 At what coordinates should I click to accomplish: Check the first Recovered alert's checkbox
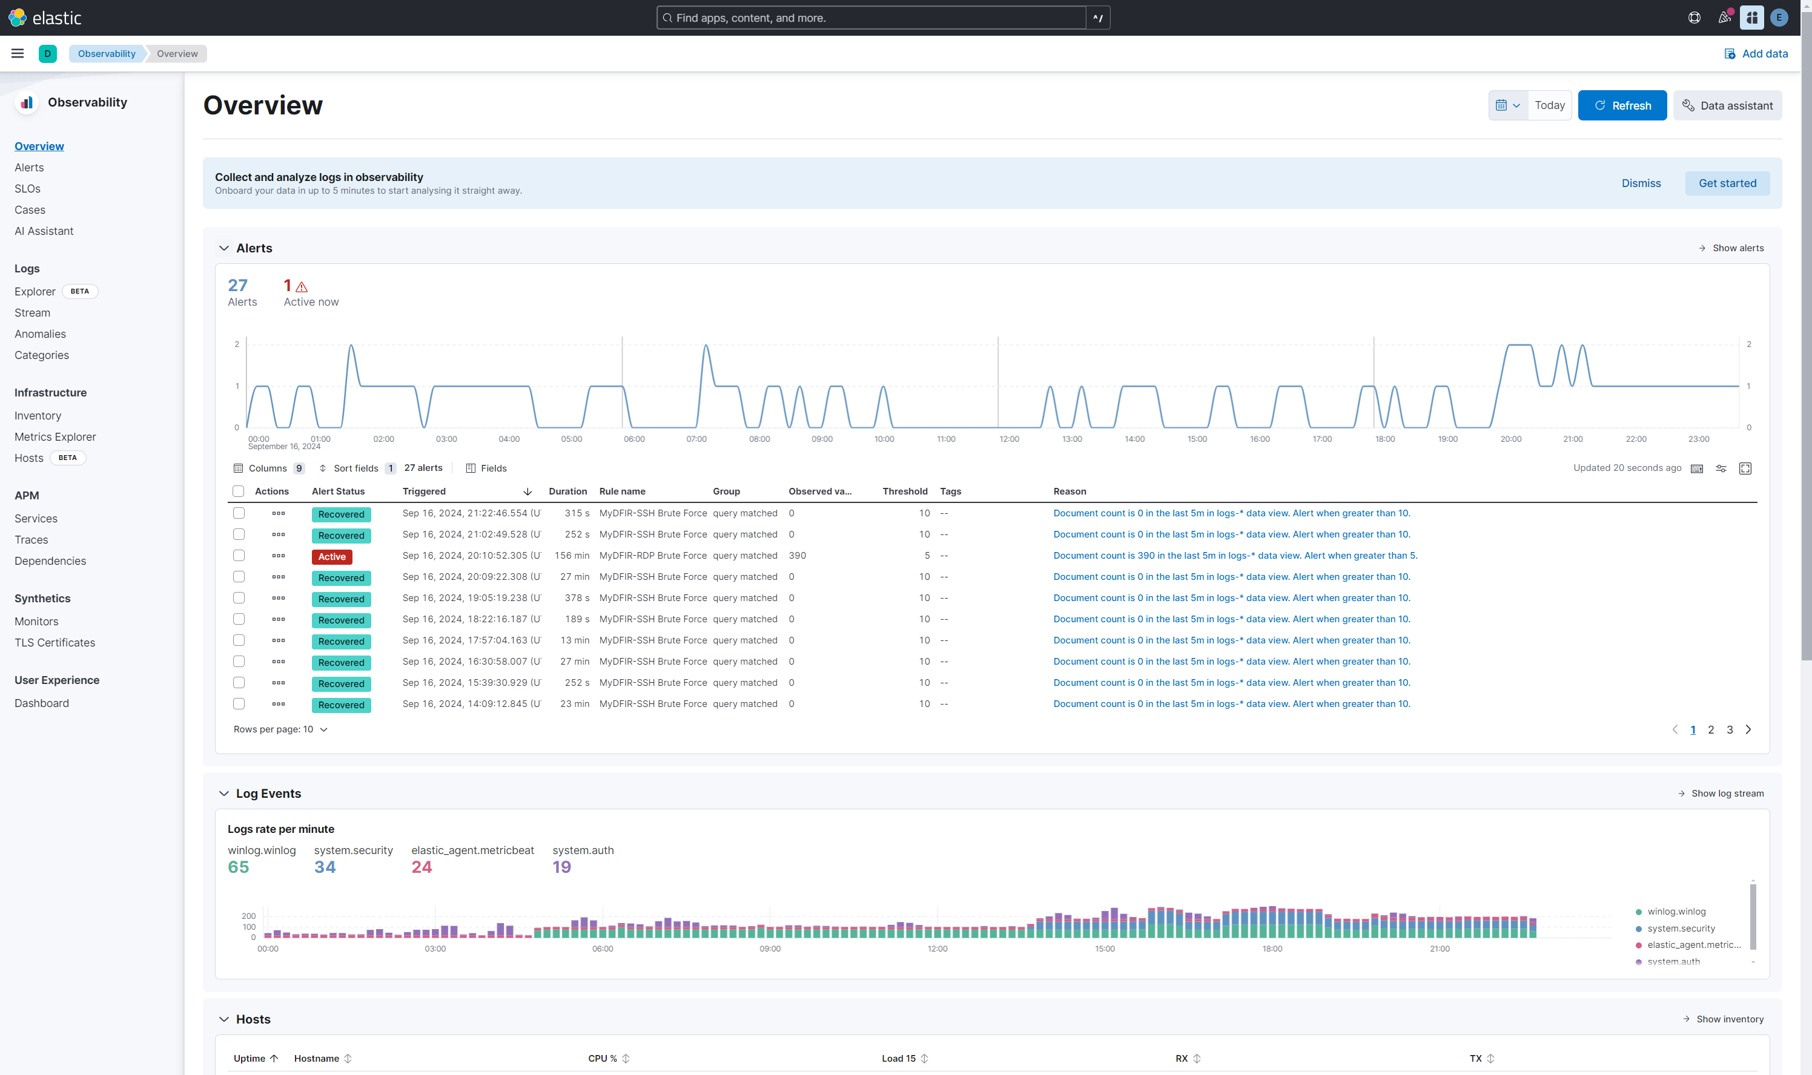(x=239, y=514)
